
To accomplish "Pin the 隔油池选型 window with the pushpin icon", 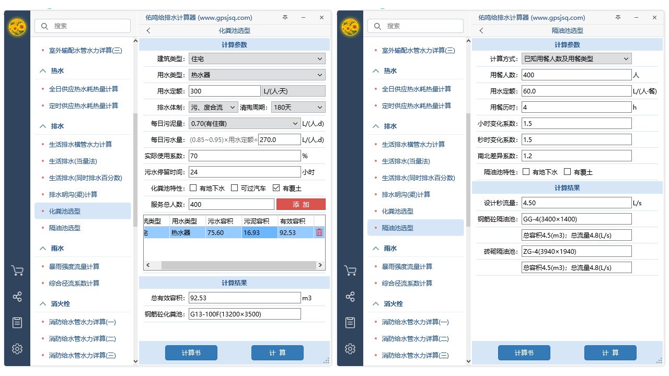I will pos(617,17).
